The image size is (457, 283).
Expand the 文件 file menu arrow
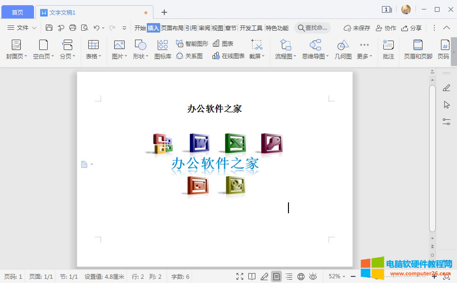[x=34, y=28]
